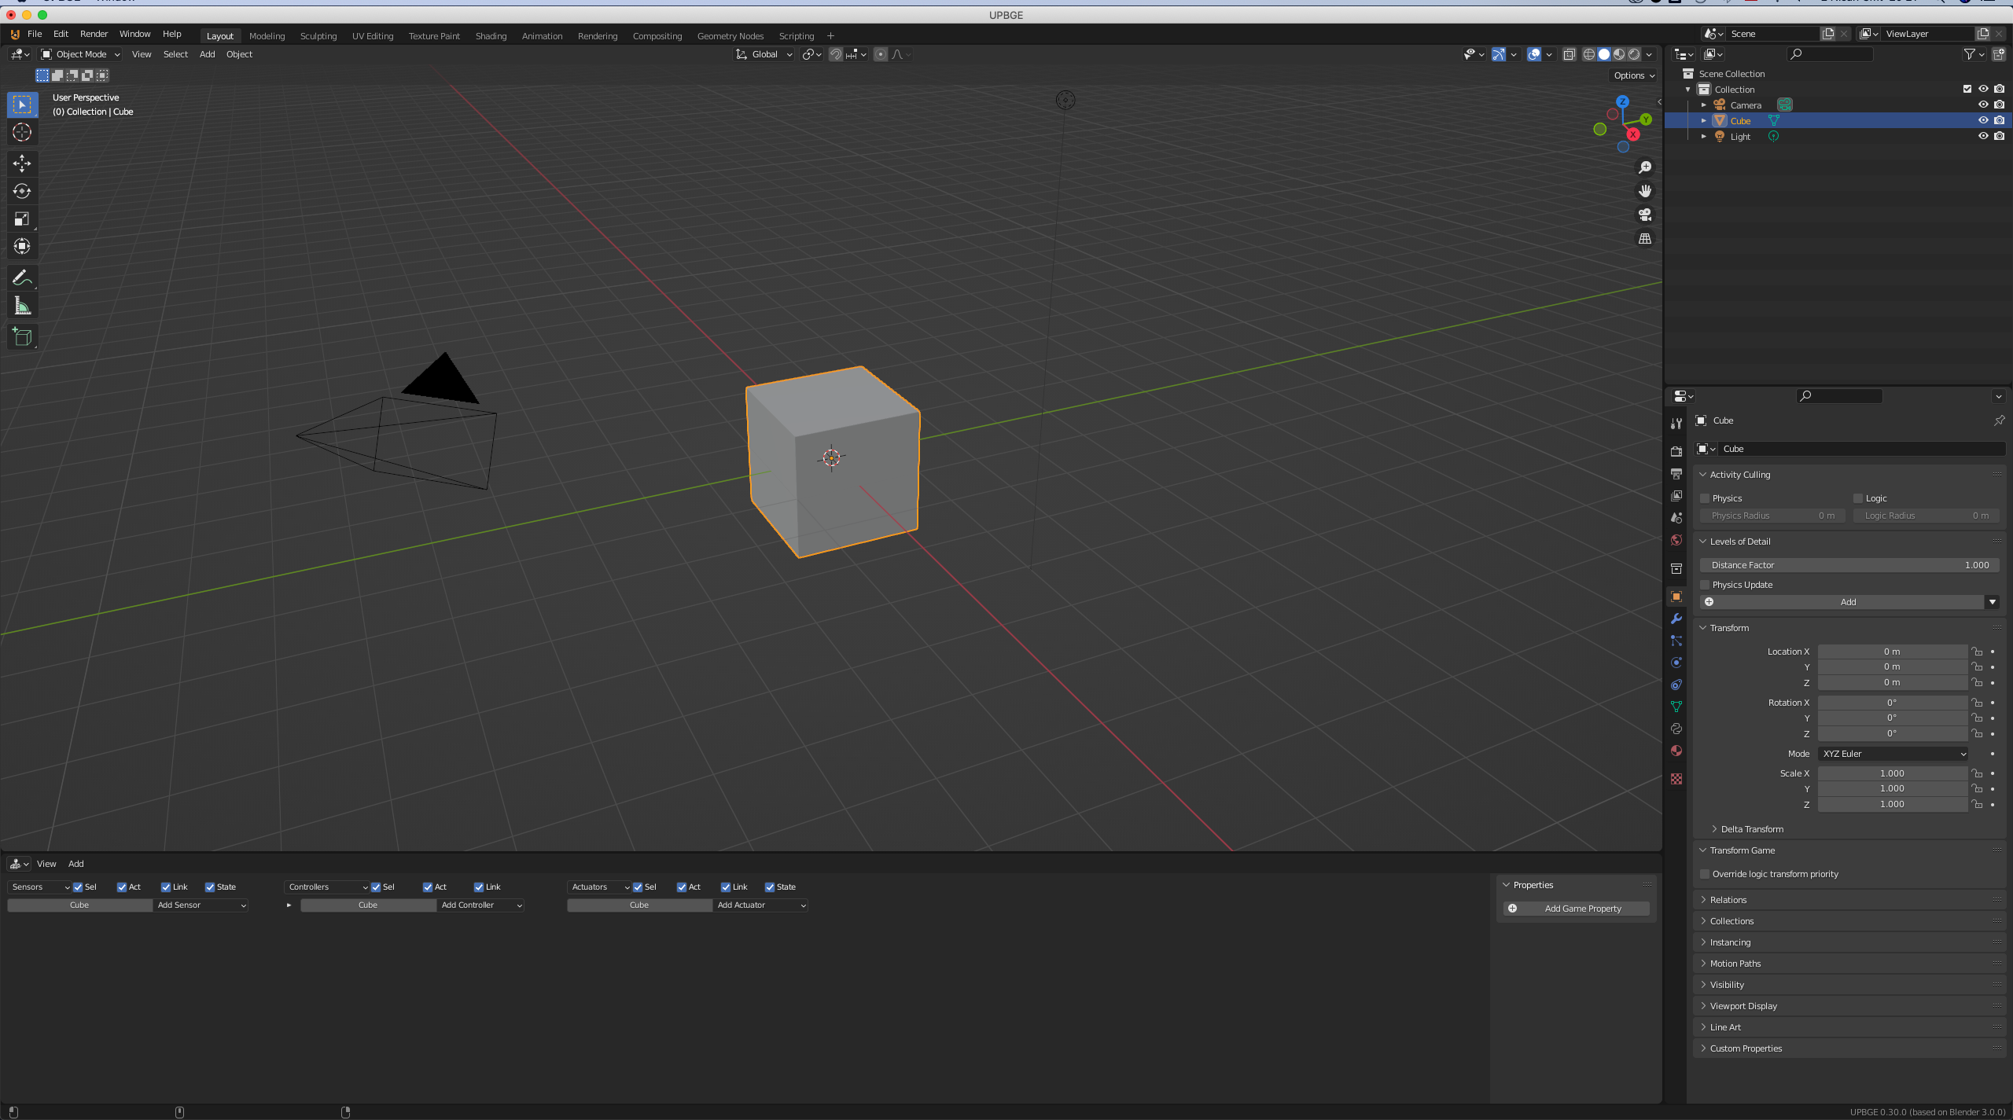Click Add level of detail button
This screenshot has height=1120, width=2013.
tap(1841, 602)
